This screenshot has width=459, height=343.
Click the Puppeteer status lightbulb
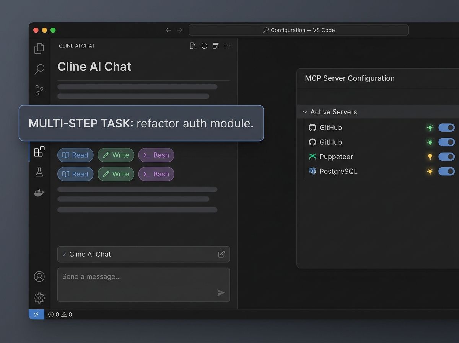tap(430, 157)
